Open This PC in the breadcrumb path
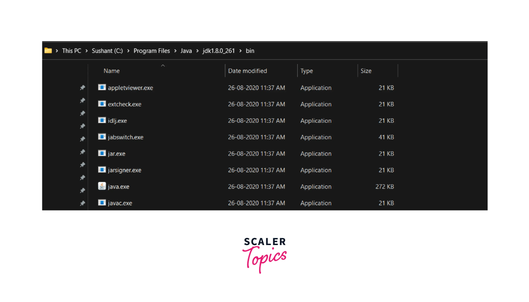This screenshot has height=302, width=529. coord(72,51)
